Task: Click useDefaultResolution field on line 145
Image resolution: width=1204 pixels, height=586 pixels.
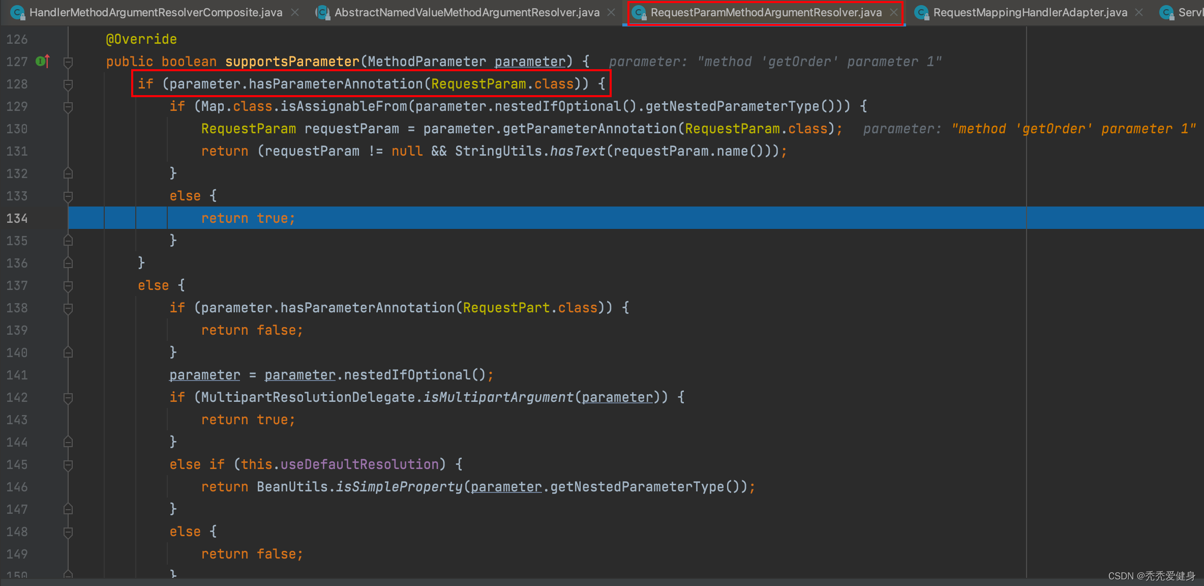Action: click(x=359, y=464)
